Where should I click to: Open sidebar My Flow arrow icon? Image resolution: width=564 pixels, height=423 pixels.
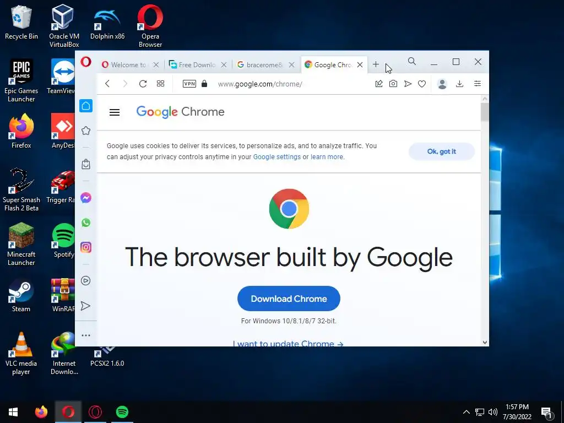click(85, 306)
